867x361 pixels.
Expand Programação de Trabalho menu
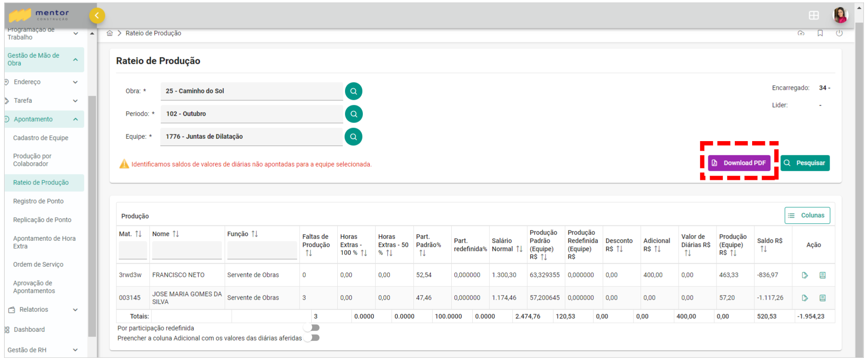(76, 33)
